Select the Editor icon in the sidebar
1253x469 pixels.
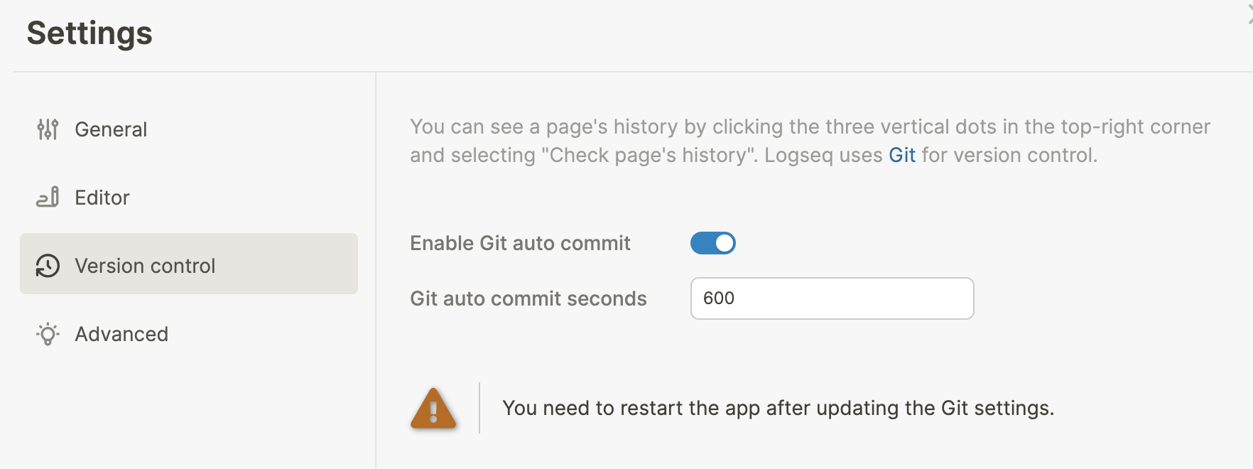pyautogui.click(x=48, y=197)
